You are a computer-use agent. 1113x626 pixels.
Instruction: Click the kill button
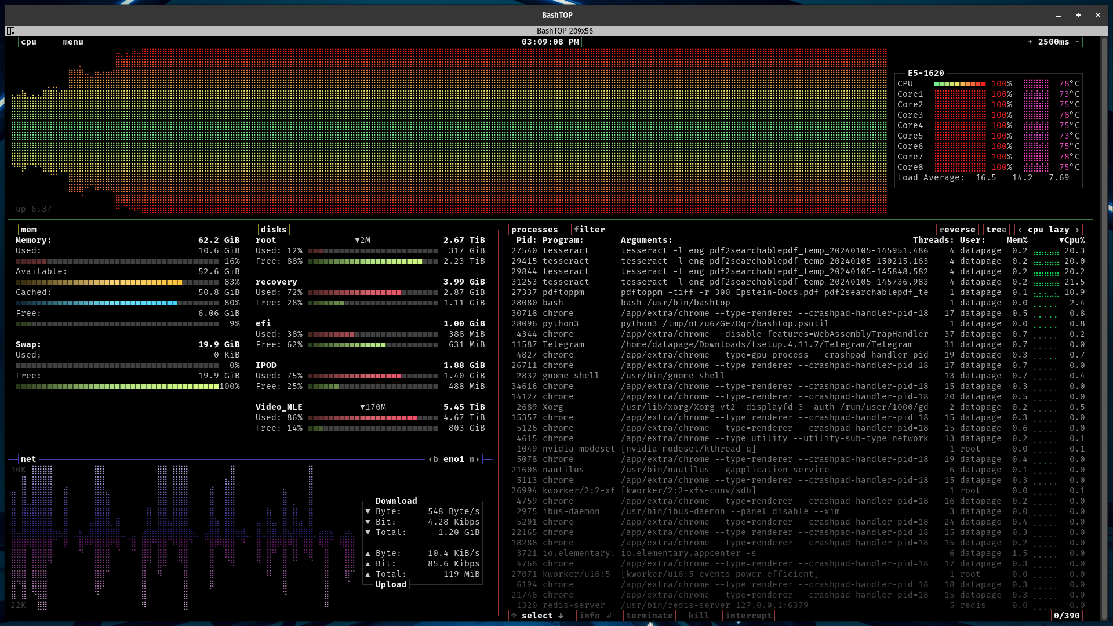[x=699, y=616]
